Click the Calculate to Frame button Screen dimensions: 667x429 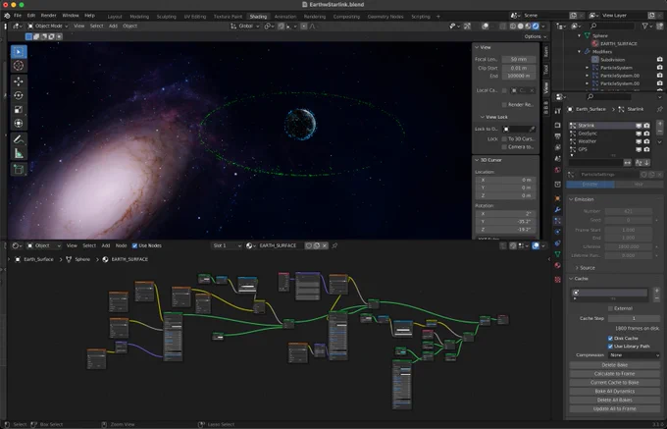[615, 374]
